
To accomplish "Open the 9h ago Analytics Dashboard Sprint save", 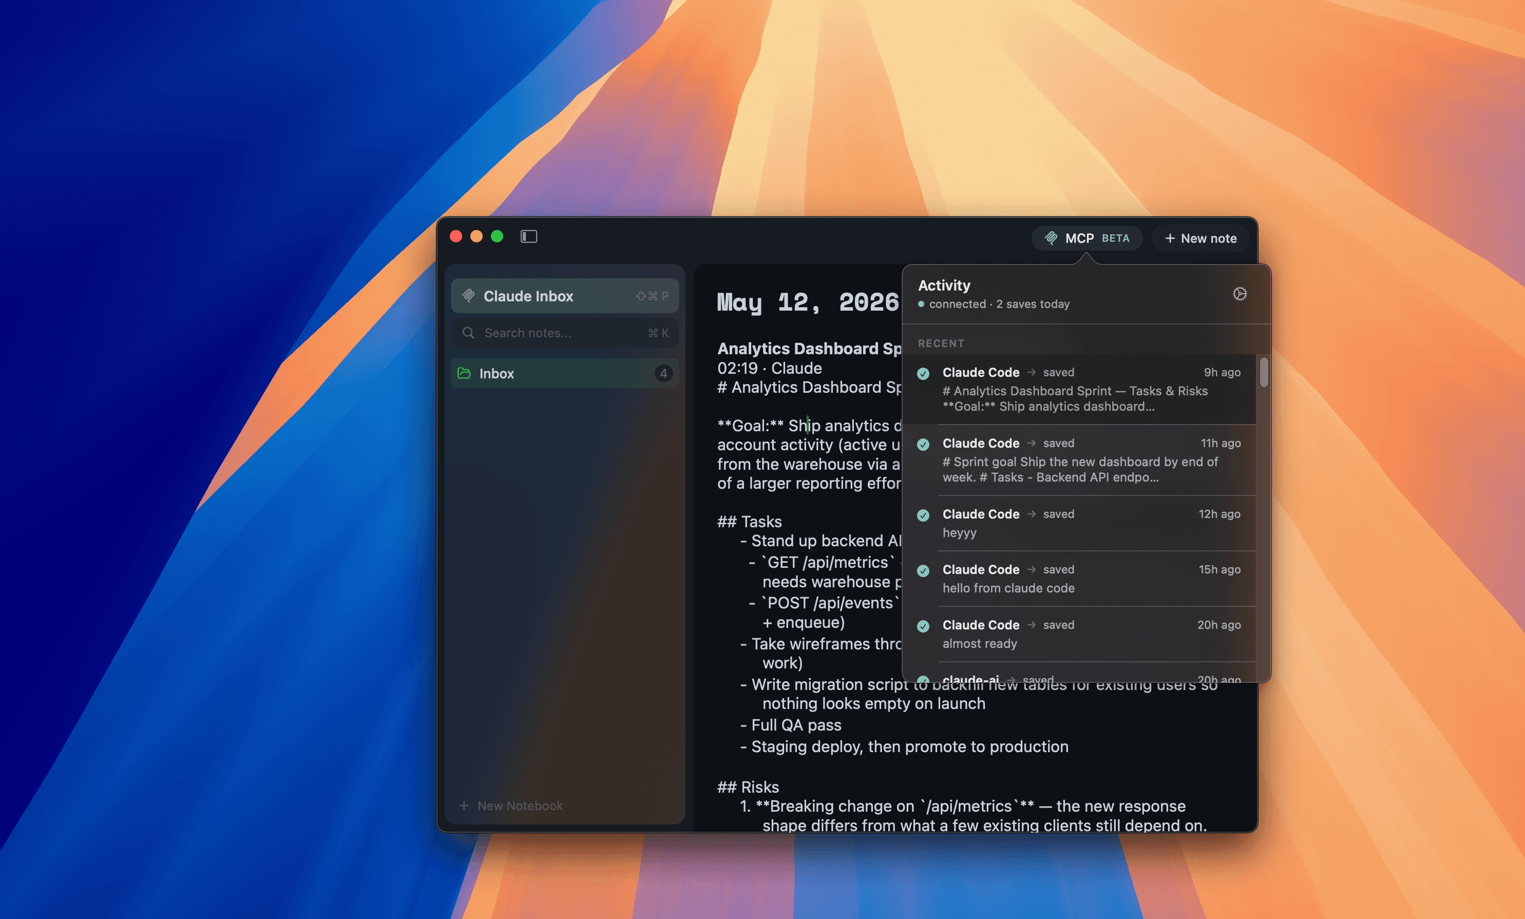I will tap(1079, 389).
